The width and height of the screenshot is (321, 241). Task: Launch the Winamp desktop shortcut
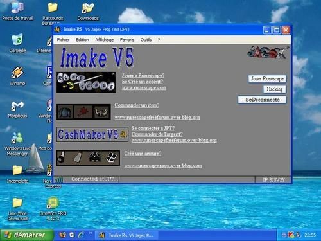pos(17,76)
